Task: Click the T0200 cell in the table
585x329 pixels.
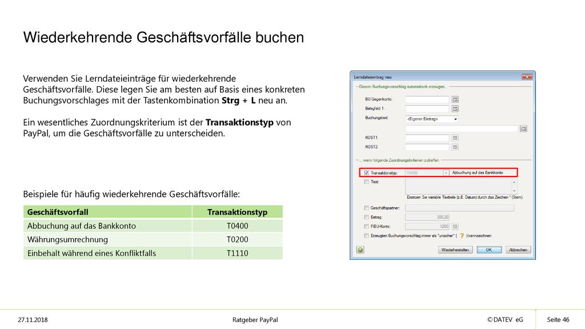Action: [238, 239]
